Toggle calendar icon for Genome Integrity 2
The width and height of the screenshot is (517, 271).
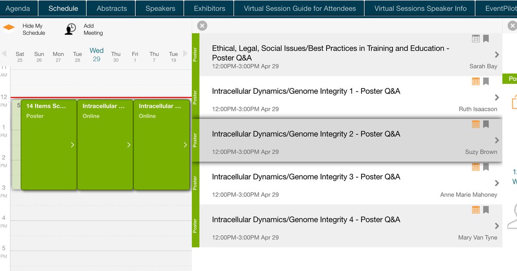point(476,124)
